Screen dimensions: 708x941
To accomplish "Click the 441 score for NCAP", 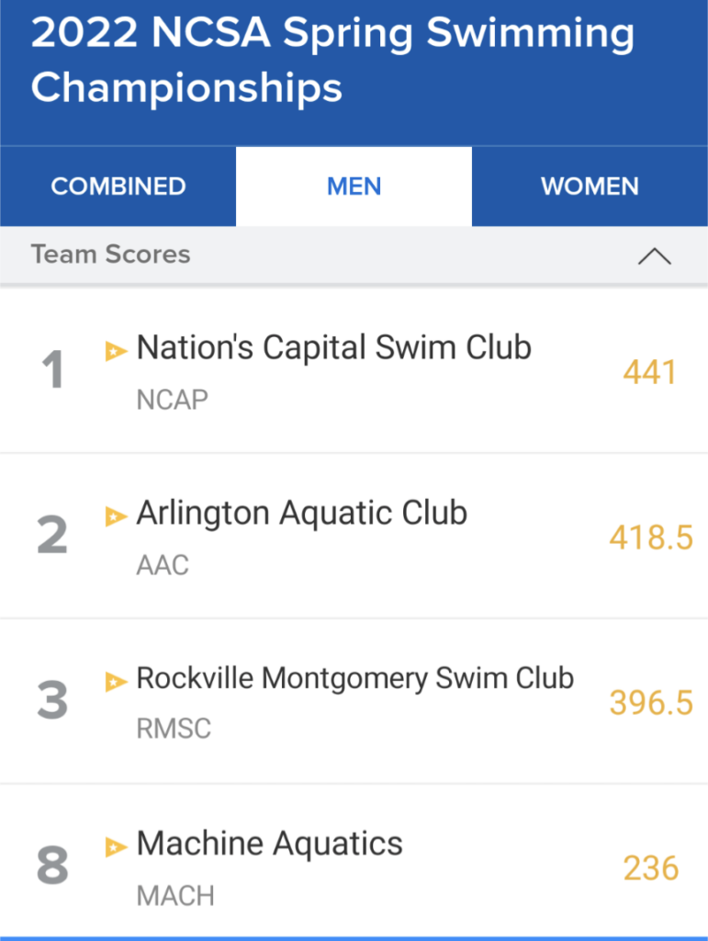I will (650, 372).
